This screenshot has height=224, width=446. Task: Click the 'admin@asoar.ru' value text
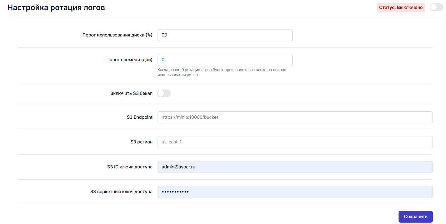coord(178,167)
